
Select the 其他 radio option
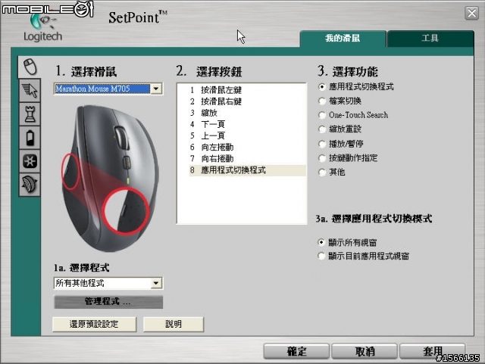322,173
